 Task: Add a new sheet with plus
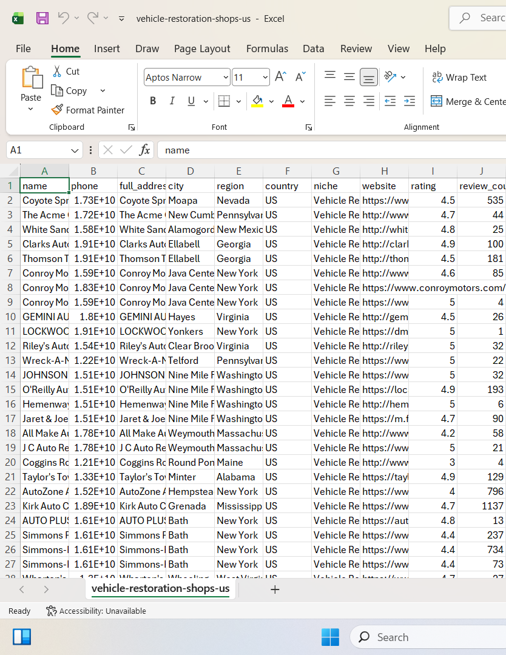(x=275, y=589)
